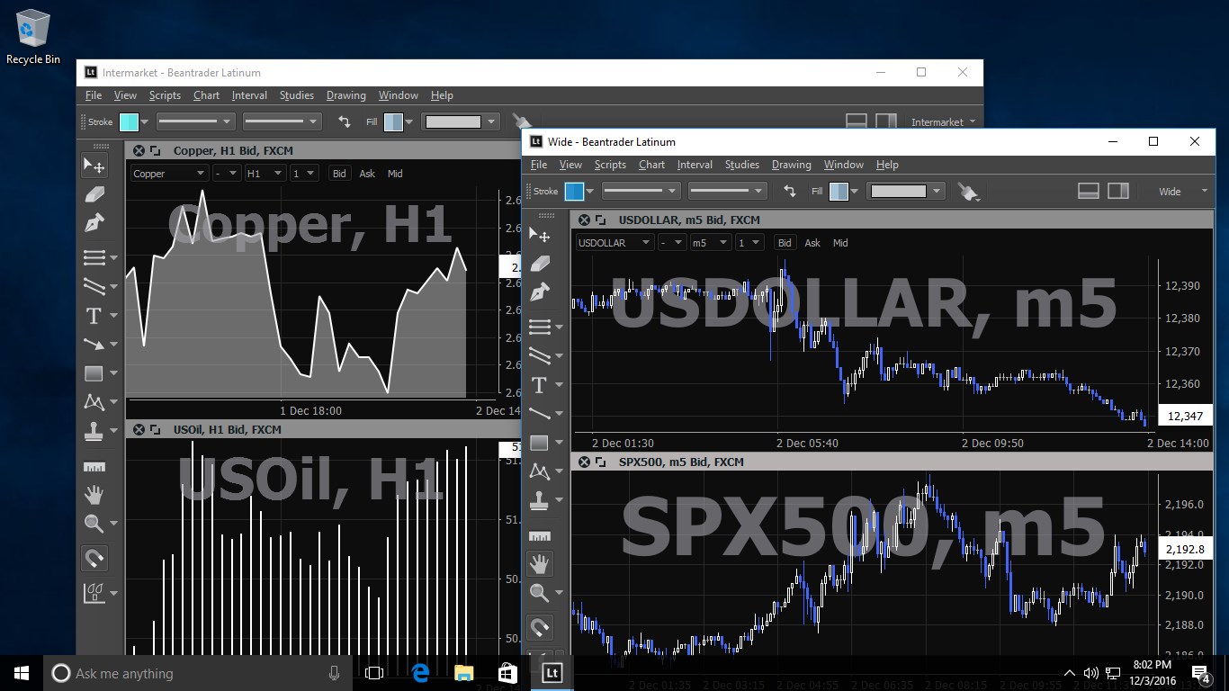Pick the channel lines tool in Wide window
The image size is (1229, 691).
point(539,355)
